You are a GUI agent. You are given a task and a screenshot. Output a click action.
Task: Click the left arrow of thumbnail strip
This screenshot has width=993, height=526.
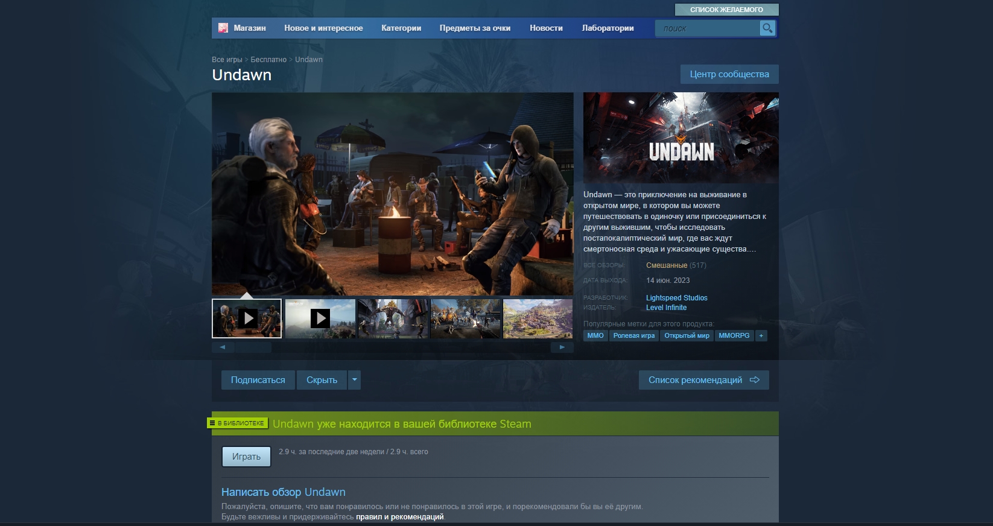[223, 347]
